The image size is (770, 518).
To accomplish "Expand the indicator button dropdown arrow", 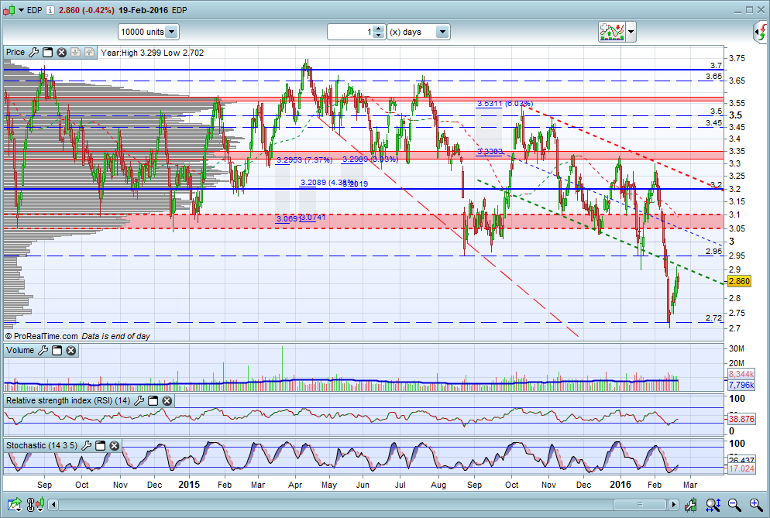I will click(631, 32).
